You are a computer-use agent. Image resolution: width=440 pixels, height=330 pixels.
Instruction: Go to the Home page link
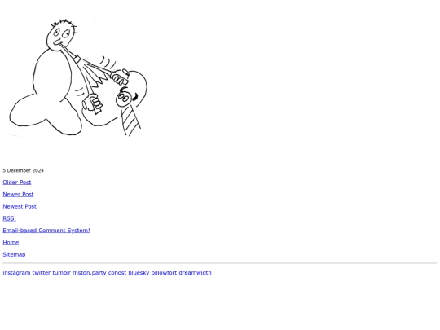(11, 243)
